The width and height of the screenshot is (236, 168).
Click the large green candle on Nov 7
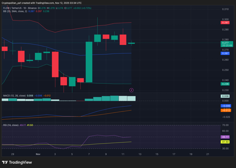pyautogui.click(x=89, y=62)
